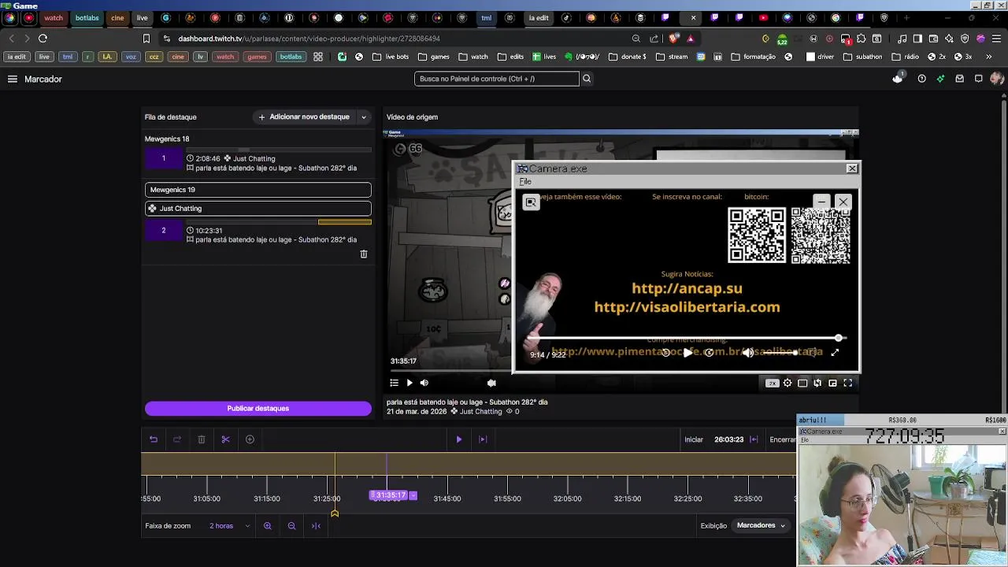
Task: Switch to the 'botlabs' browser tab
Action: pos(87,18)
